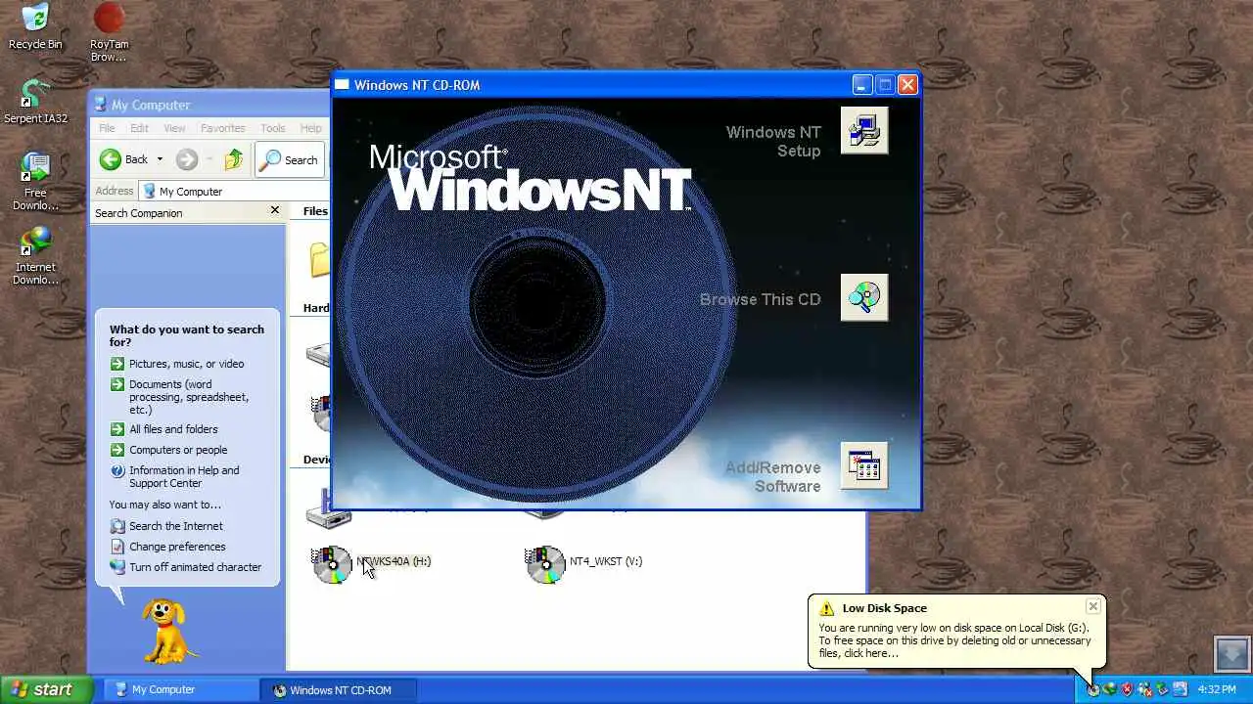The image size is (1253, 704).
Task: Select the NTWKS40A (H:) CD drive icon
Action: click(332, 564)
